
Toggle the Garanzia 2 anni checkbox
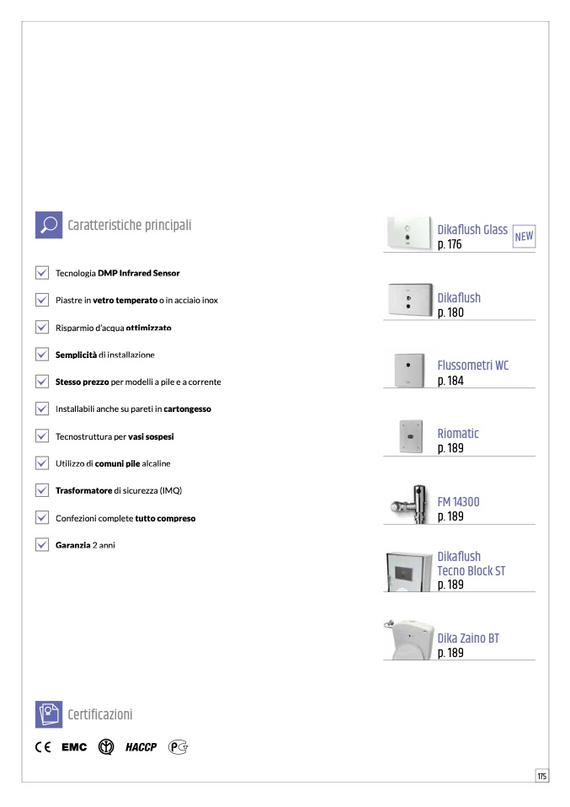(x=42, y=545)
